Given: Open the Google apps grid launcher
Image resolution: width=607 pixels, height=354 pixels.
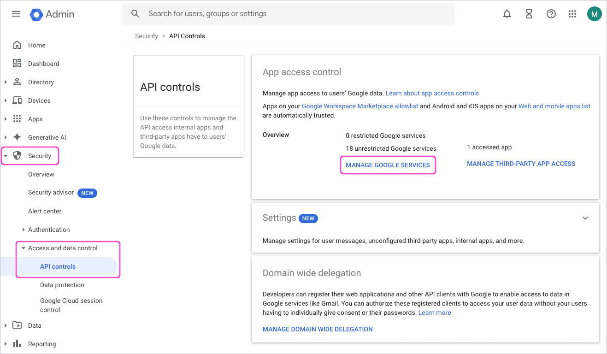Looking at the screenshot, I should (572, 14).
